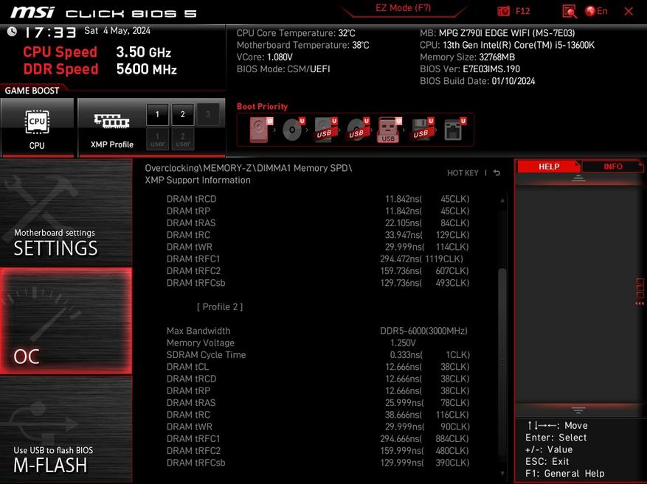Select the USB hard disk boot icon

pos(325,130)
